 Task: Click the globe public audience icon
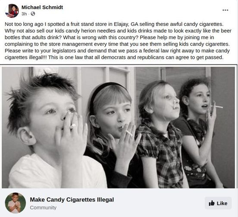pos(33,14)
